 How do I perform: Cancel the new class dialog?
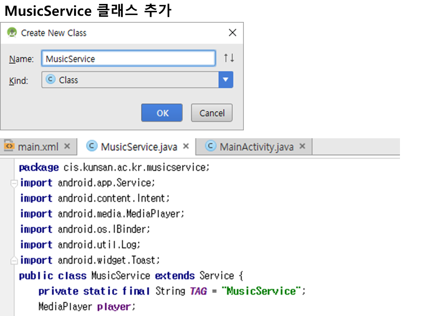[212, 113]
